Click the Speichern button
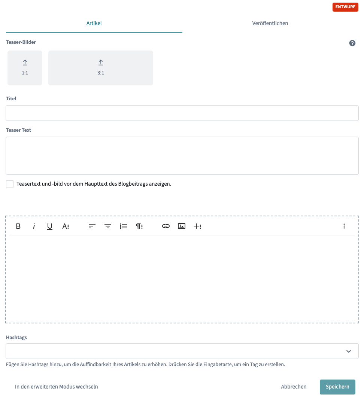Image resolution: width=364 pixels, height=399 pixels. click(x=337, y=387)
